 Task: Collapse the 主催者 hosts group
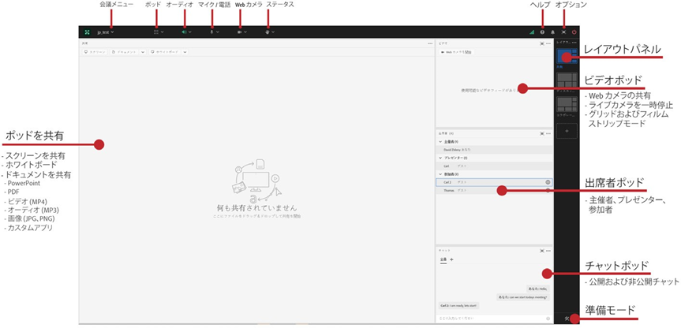point(441,142)
